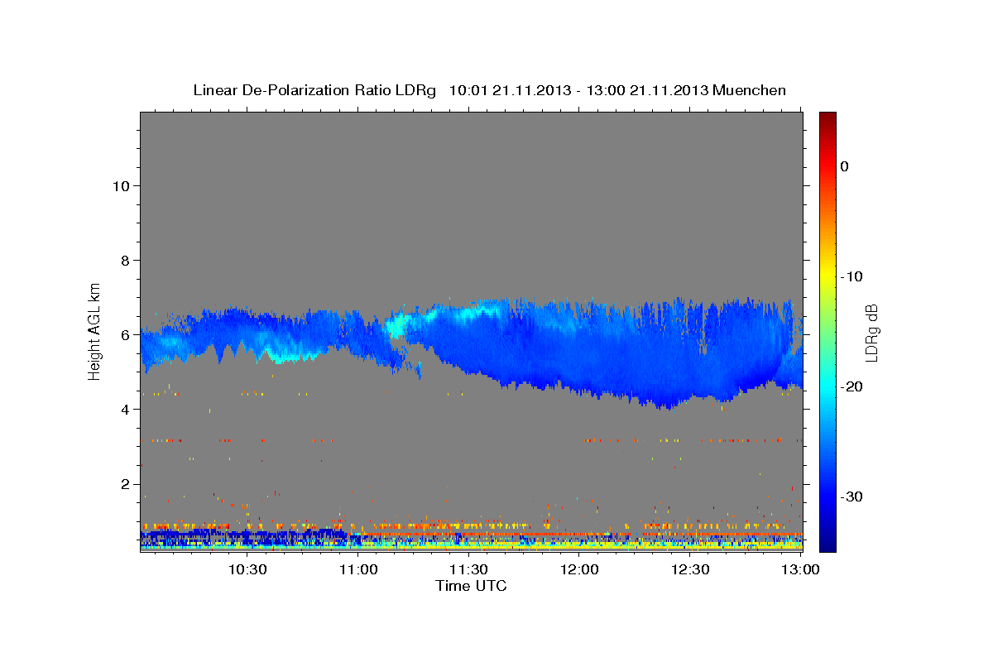Click the cyan high-LDR patch near 11:10 at 6 km
Viewport: 993px width, 662px height.
pyautogui.click(x=396, y=325)
